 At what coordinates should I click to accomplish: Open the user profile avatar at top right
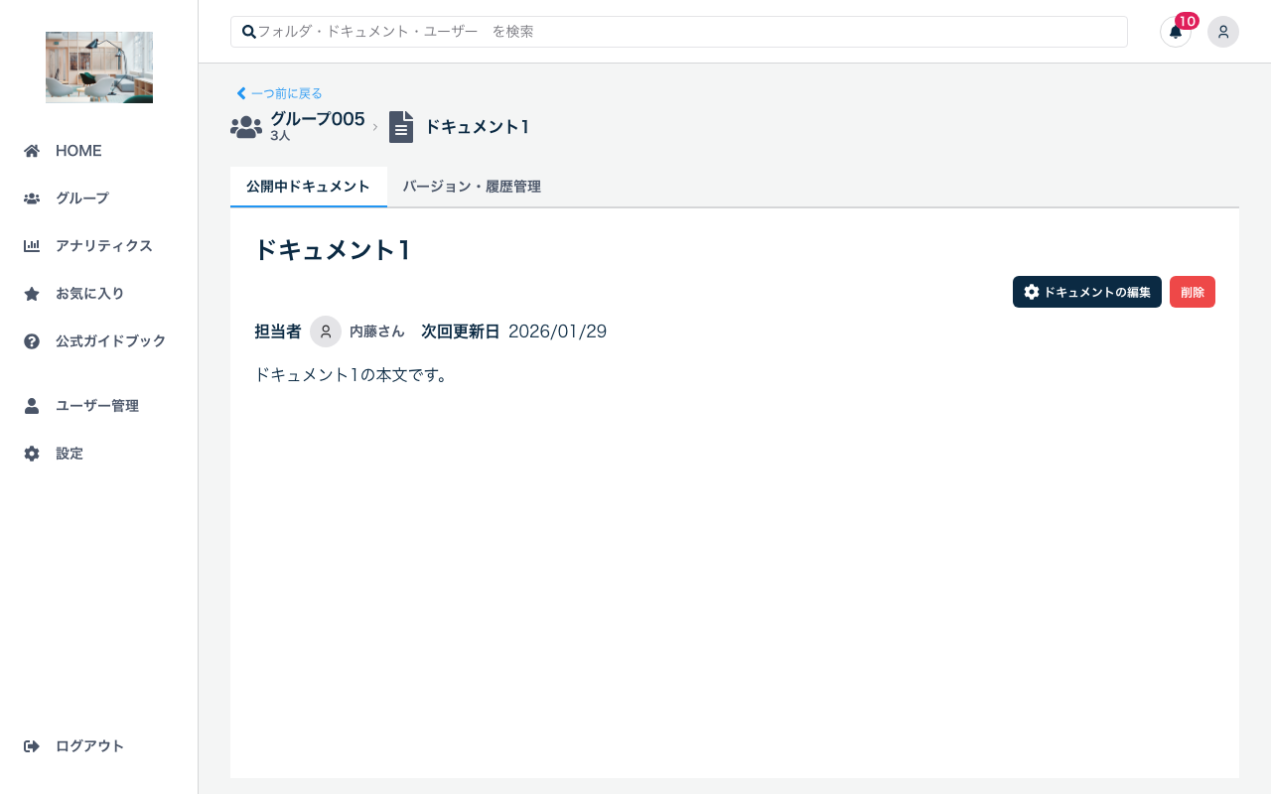pos(1223,32)
